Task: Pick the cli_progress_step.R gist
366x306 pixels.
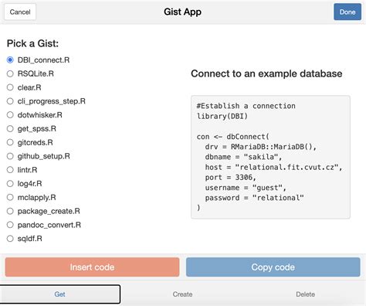Action: point(10,101)
